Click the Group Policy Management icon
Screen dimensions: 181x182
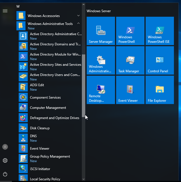pyautogui.click(x=23, y=158)
